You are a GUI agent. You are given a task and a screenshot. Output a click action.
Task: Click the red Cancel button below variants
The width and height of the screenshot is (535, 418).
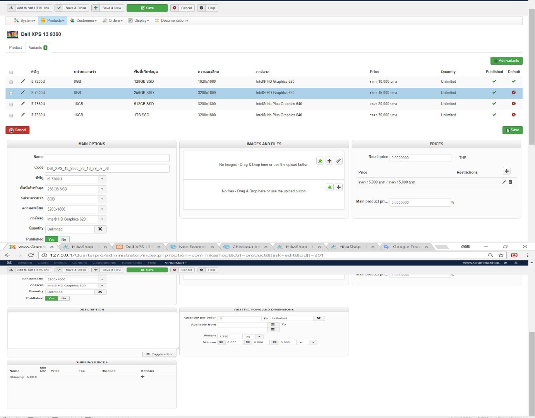pos(17,130)
